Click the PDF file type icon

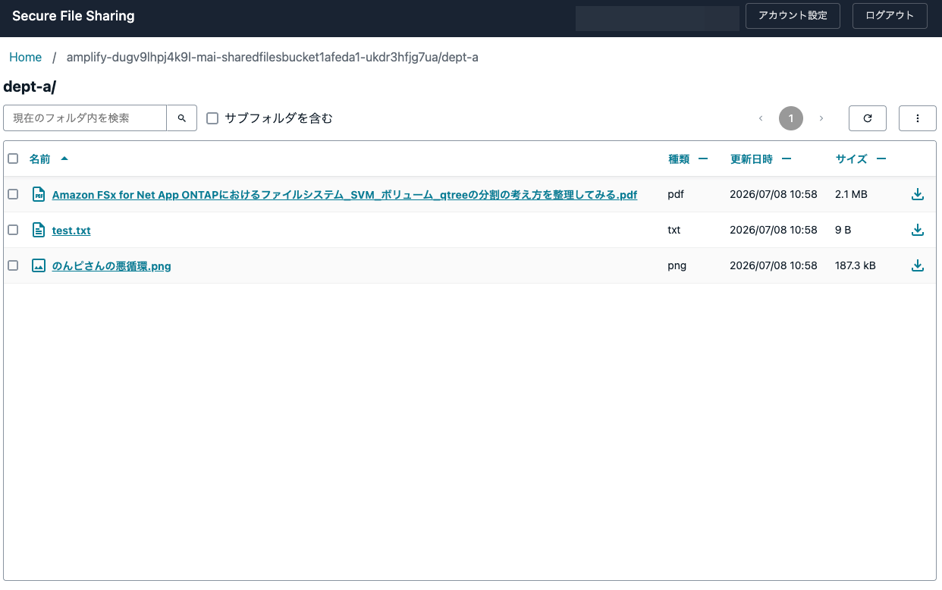[39, 194]
